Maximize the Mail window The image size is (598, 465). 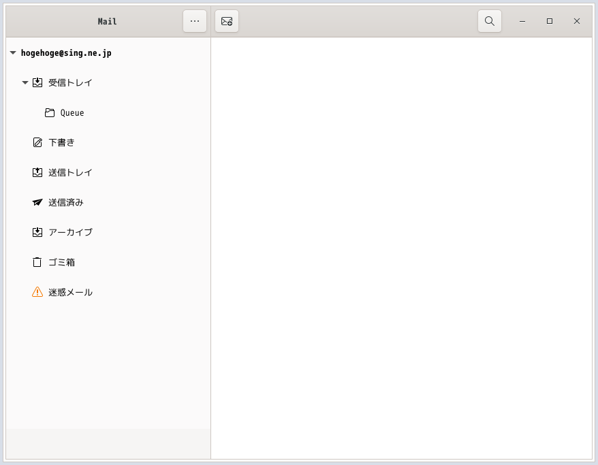[550, 21]
